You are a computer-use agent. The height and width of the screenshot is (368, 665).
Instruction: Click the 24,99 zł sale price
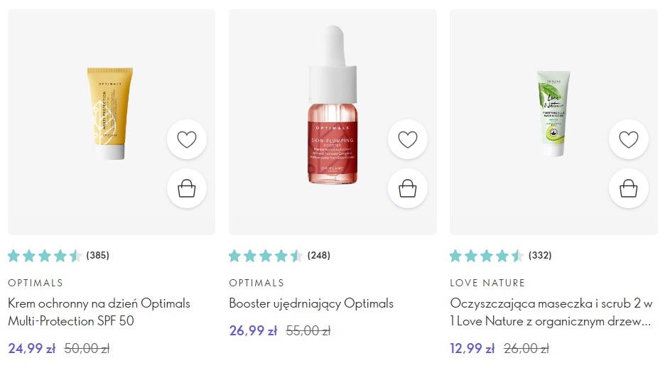click(x=32, y=349)
